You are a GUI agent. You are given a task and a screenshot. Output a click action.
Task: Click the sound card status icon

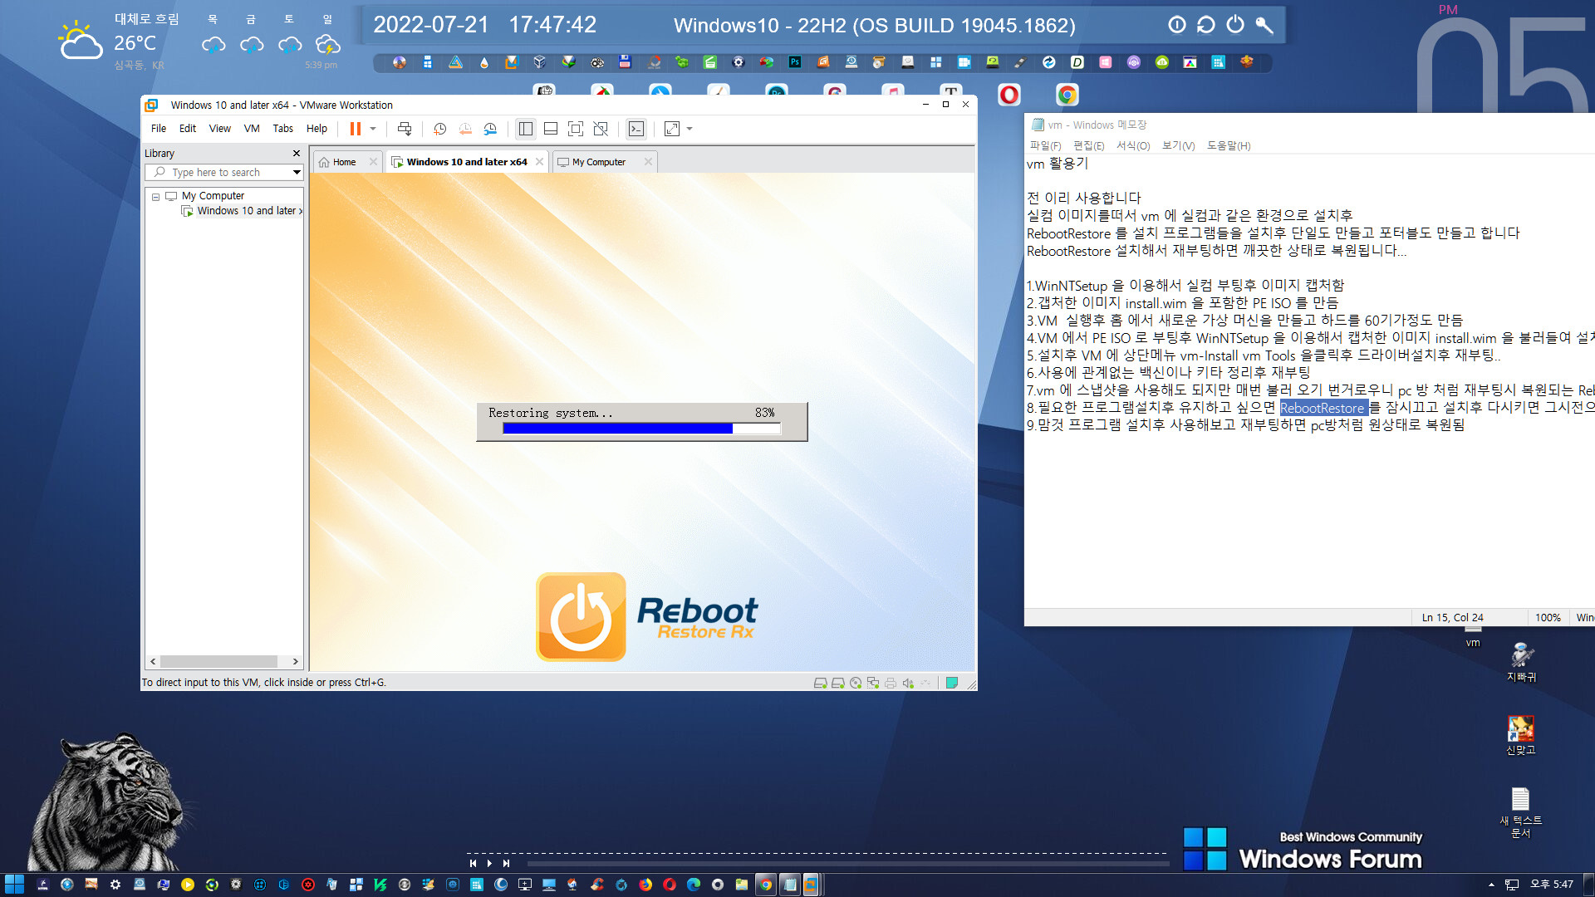click(908, 683)
